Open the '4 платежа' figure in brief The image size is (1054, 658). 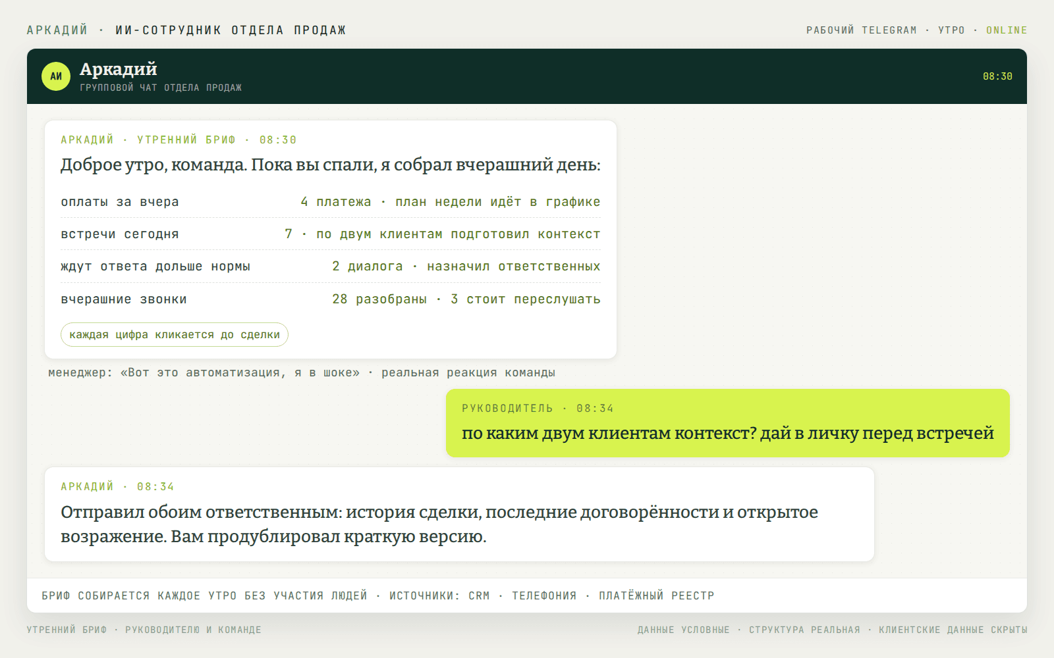point(336,202)
